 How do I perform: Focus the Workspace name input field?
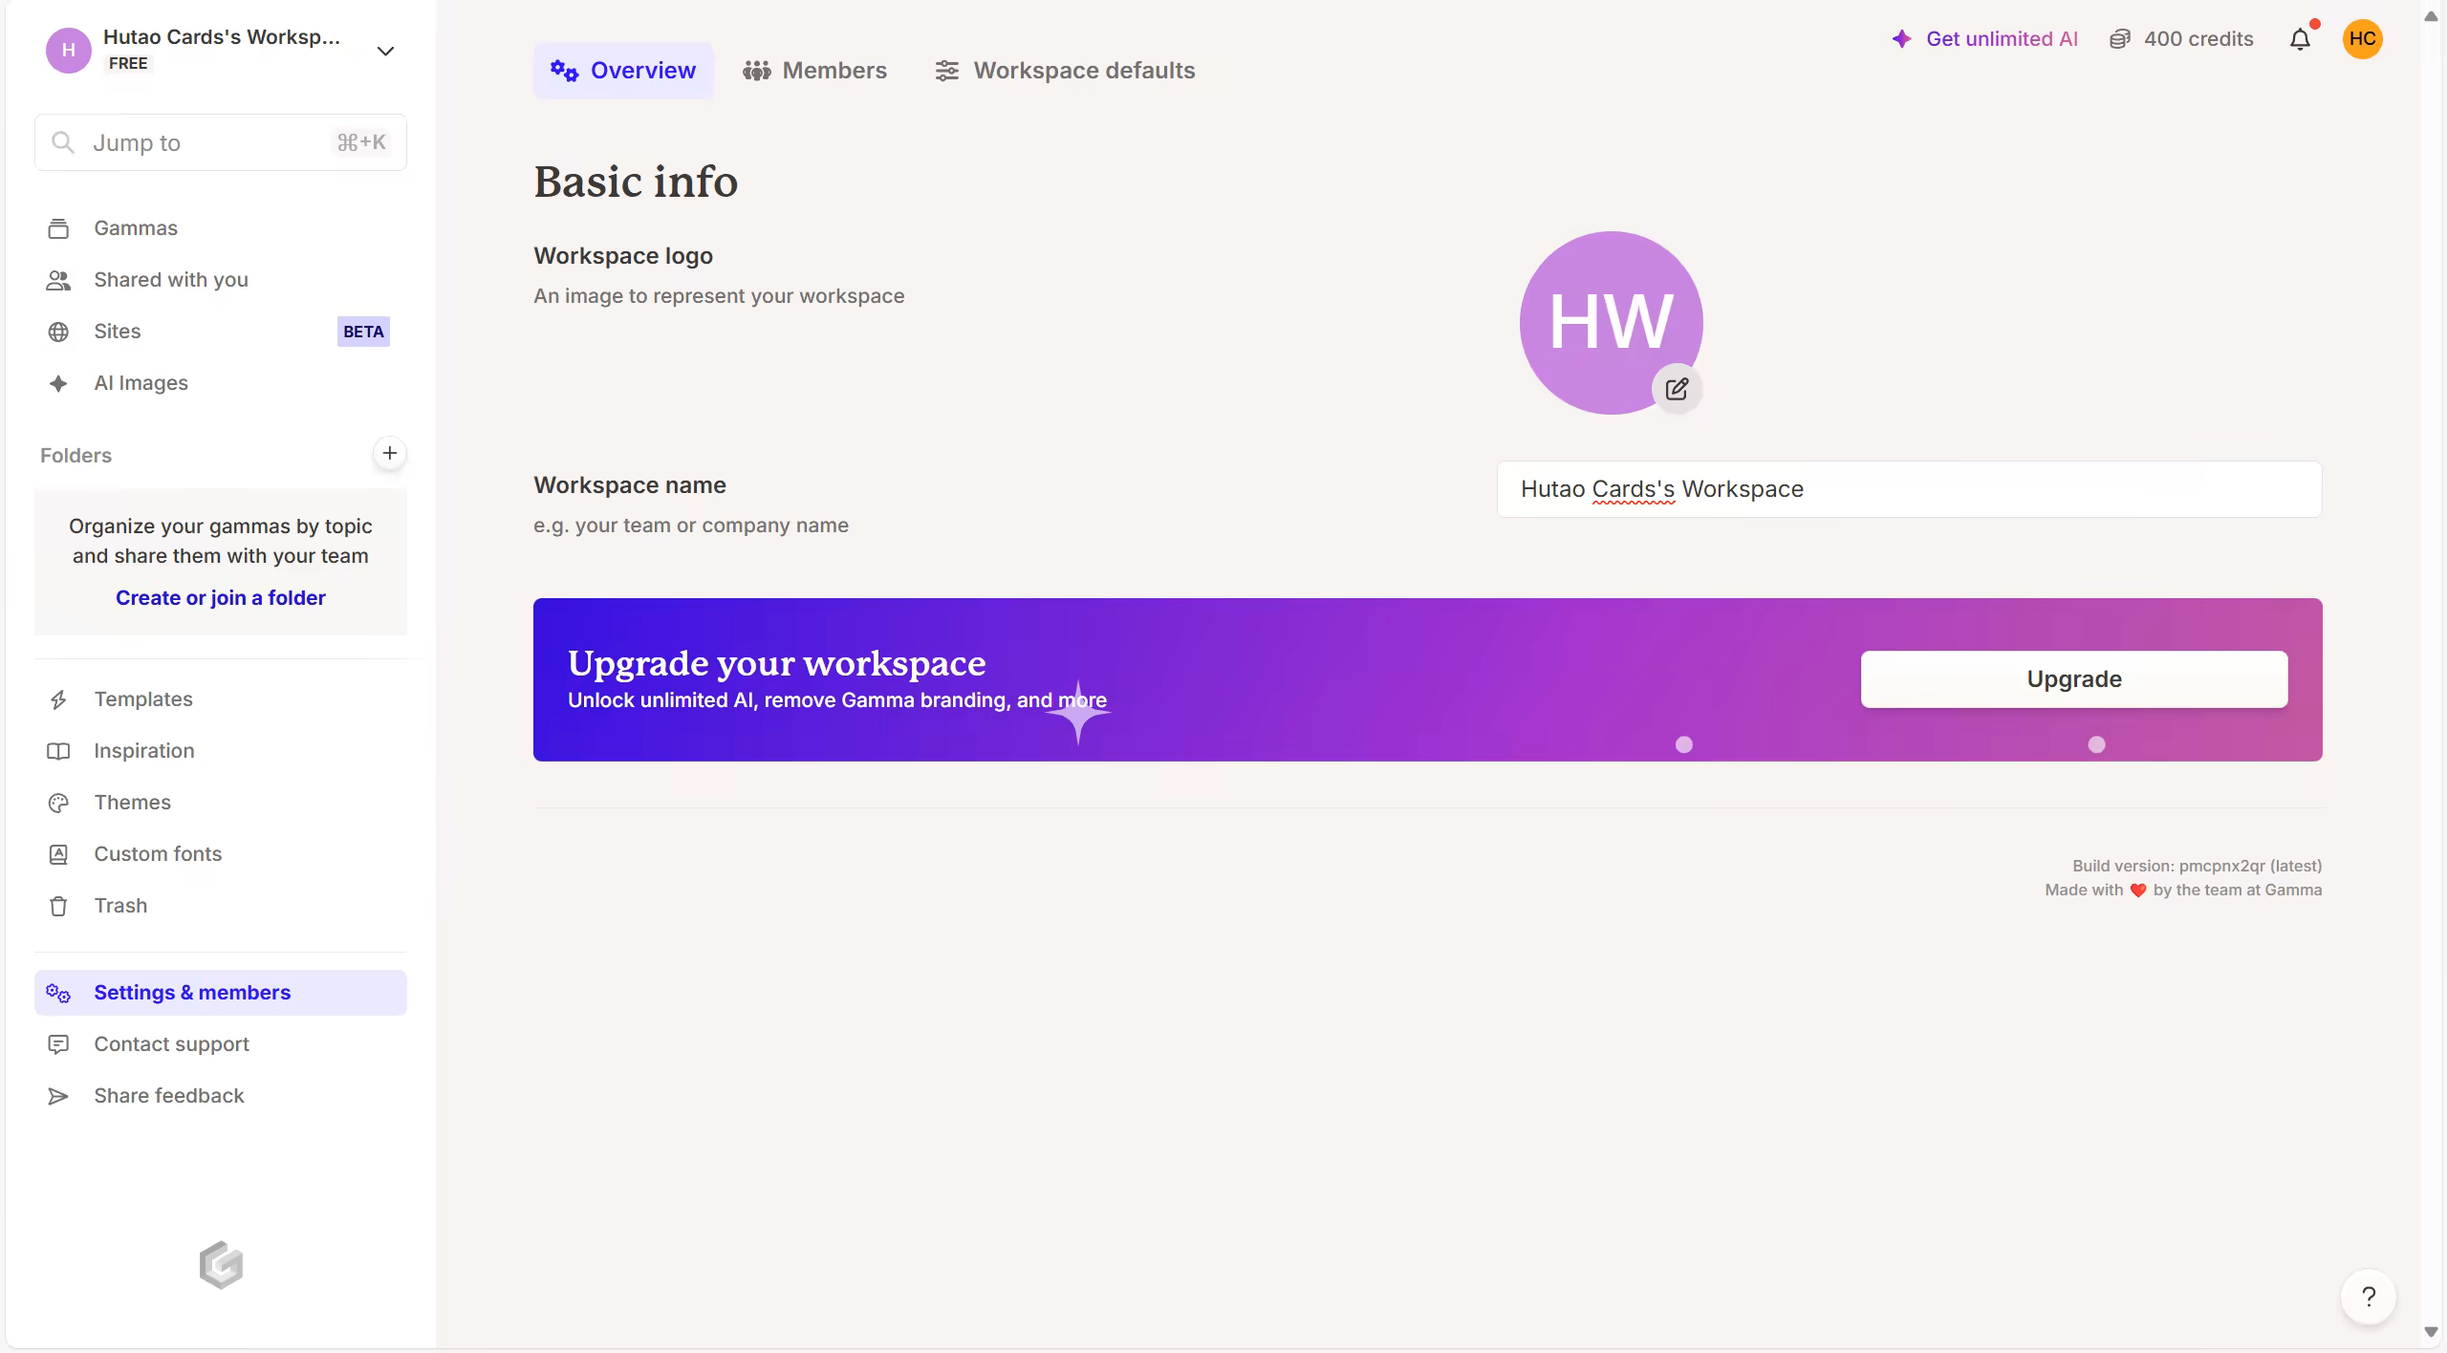click(1908, 489)
